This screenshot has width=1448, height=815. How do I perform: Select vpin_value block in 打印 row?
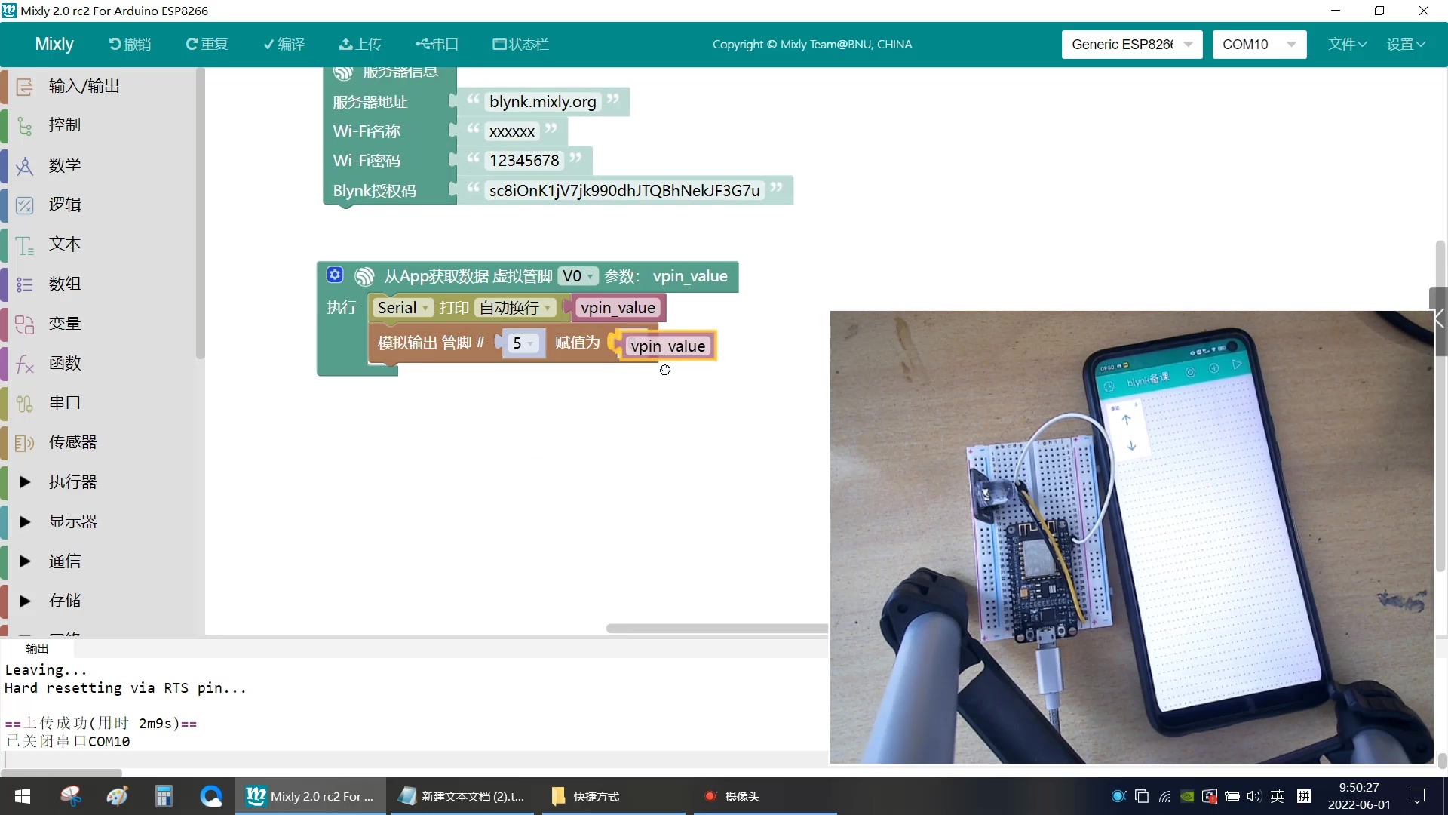[x=618, y=308]
